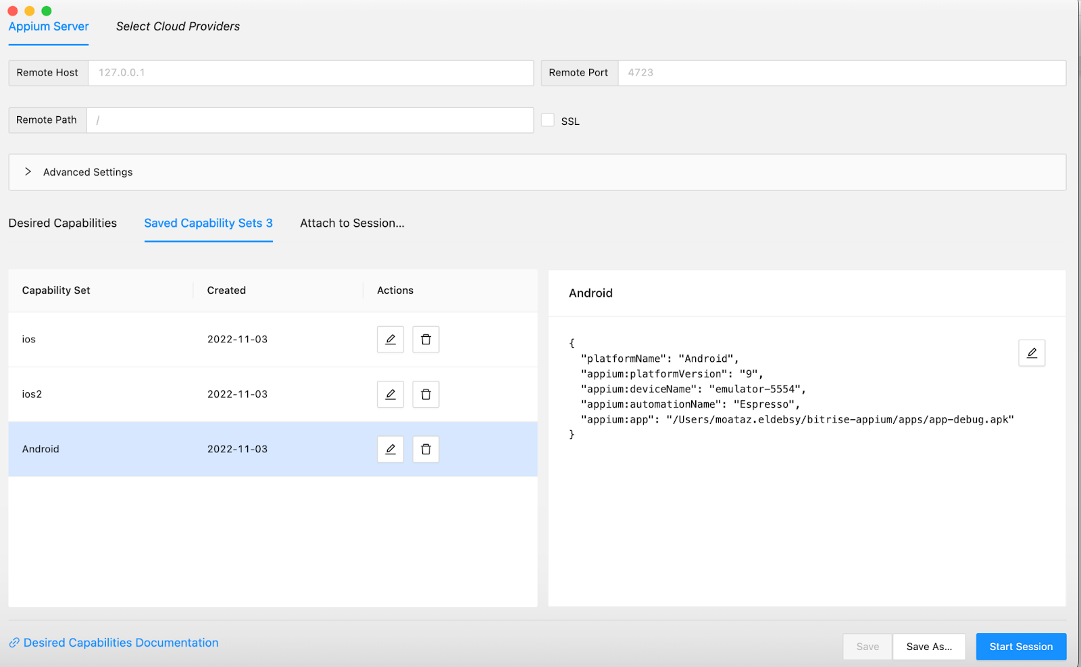
Task: Click the disabled Save button
Action: pyautogui.click(x=868, y=647)
